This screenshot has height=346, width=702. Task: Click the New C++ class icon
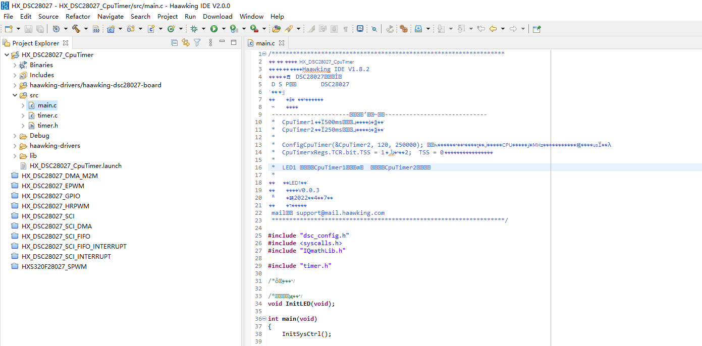pyautogui.click(x=171, y=29)
